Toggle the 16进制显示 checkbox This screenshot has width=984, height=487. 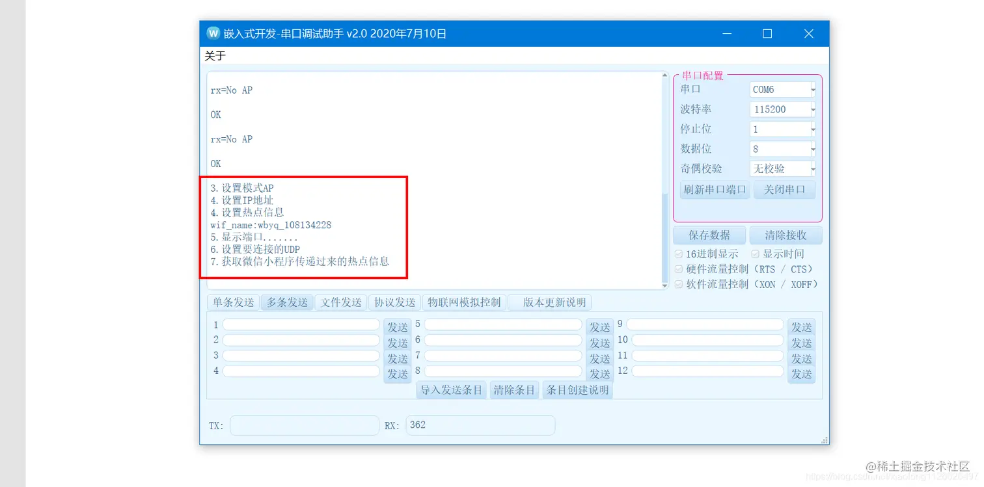pos(679,254)
